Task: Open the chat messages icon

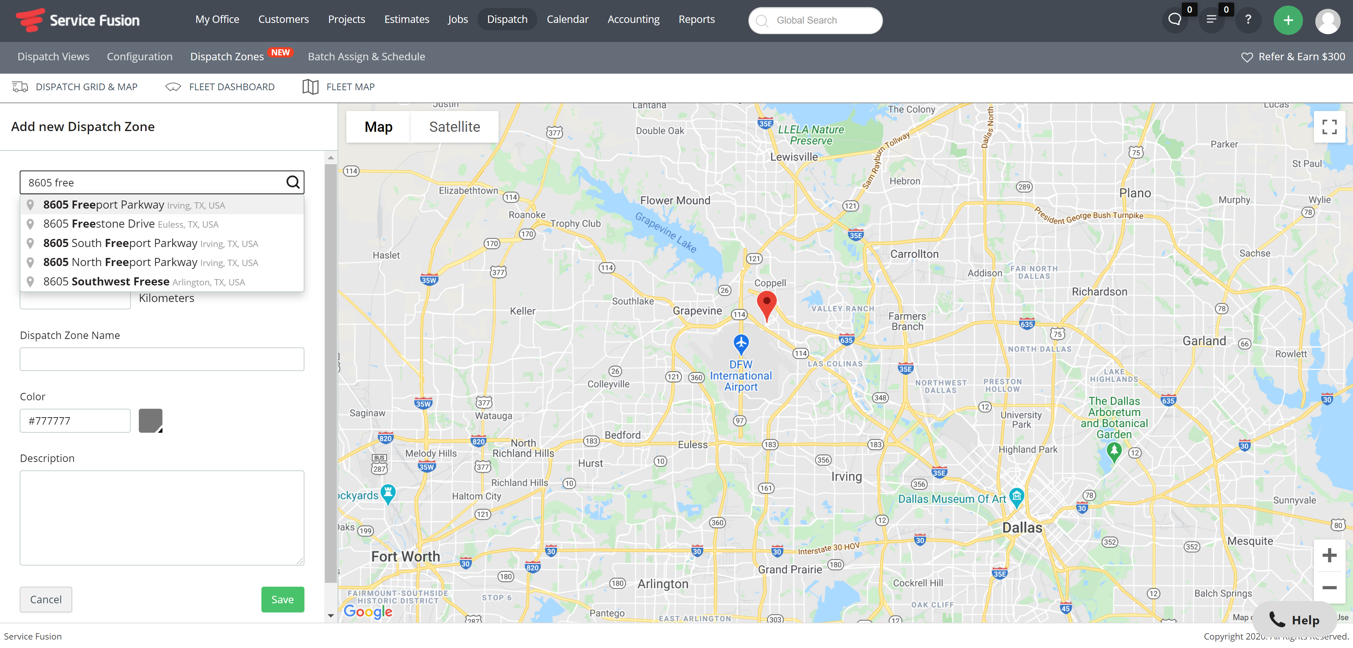Action: (1174, 20)
